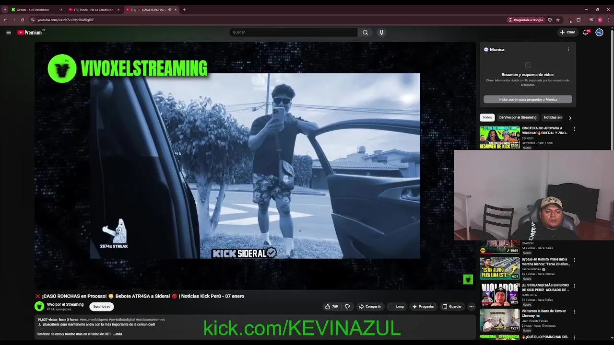Image resolution: width=614 pixels, height=345 pixels.
Task: Open the Vivo por el Streaming channel name
Action: pos(65,304)
